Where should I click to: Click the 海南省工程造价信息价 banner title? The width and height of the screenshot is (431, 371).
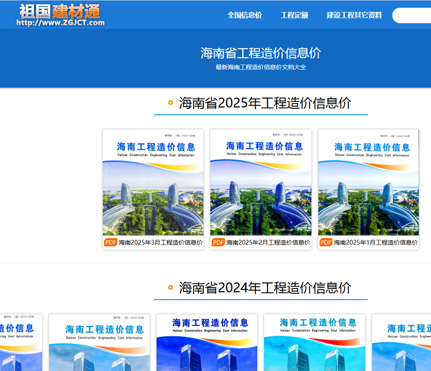(x=261, y=53)
